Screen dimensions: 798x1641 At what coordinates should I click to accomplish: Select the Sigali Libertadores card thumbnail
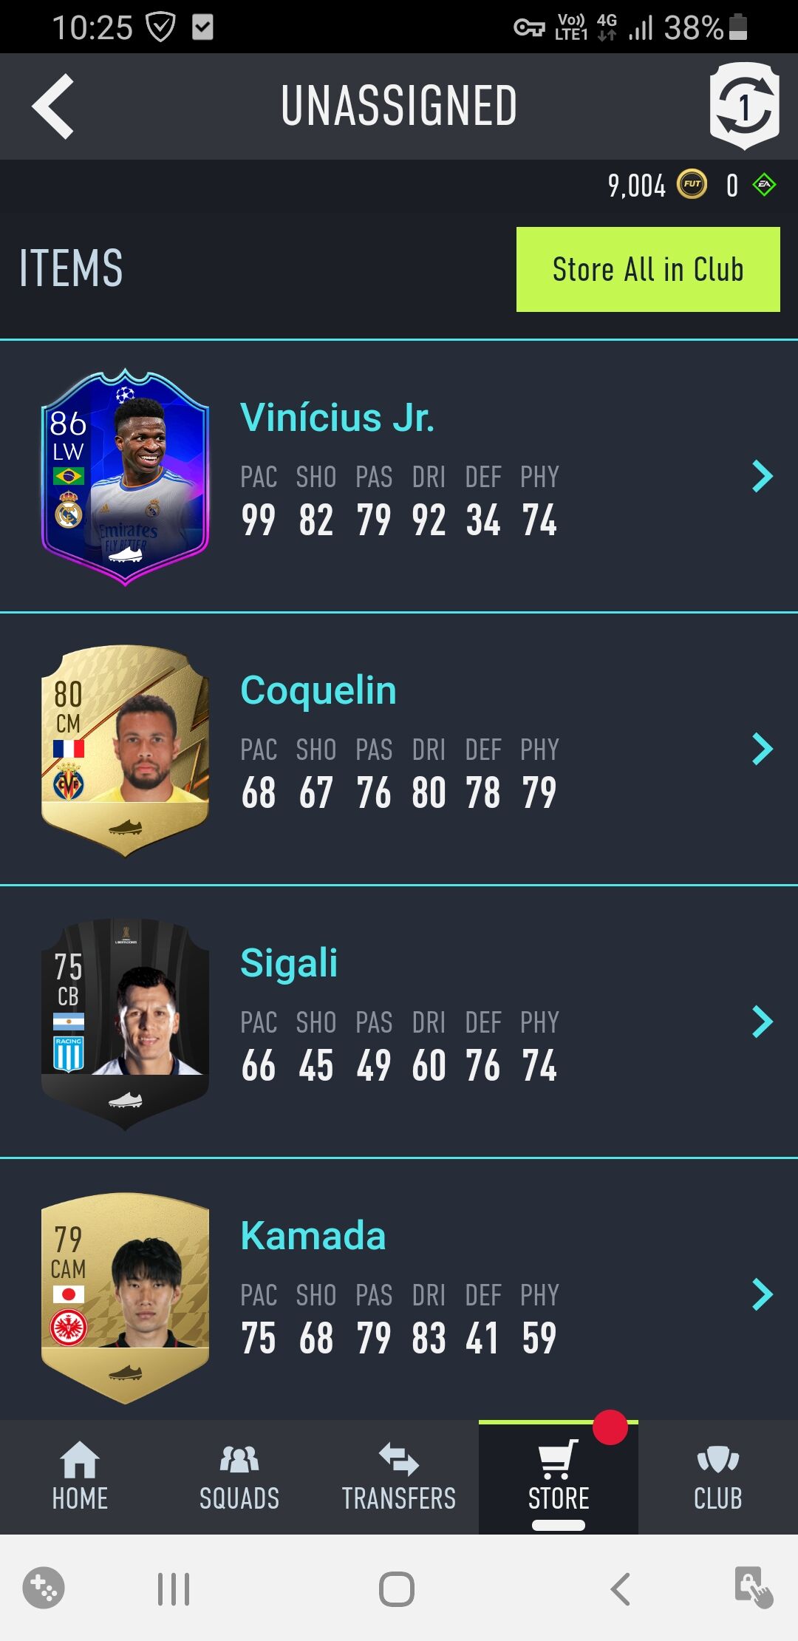[x=125, y=1024]
